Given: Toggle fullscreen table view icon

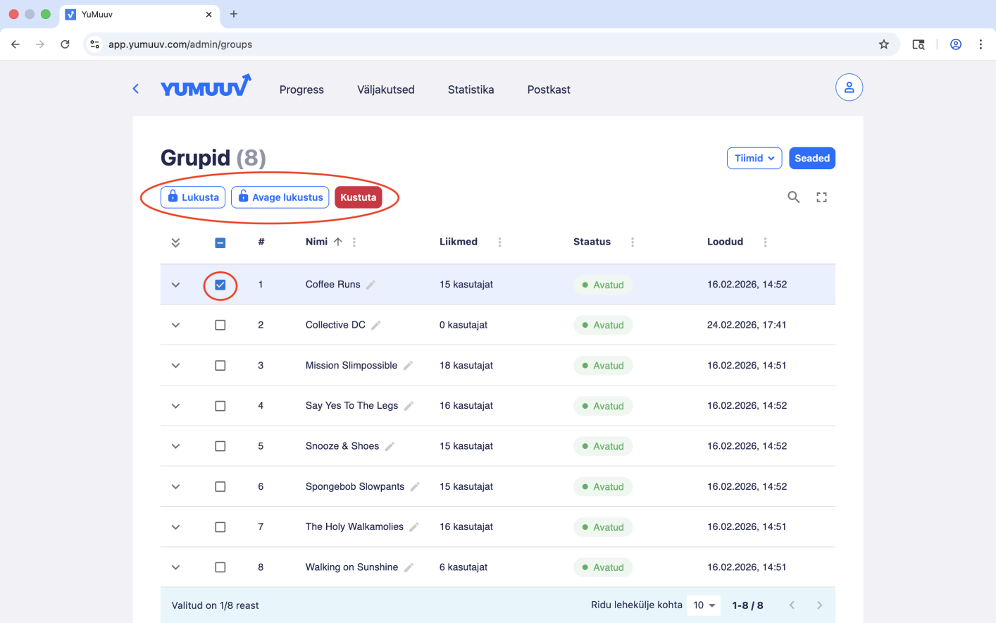Looking at the screenshot, I should [x=821, y=197].
